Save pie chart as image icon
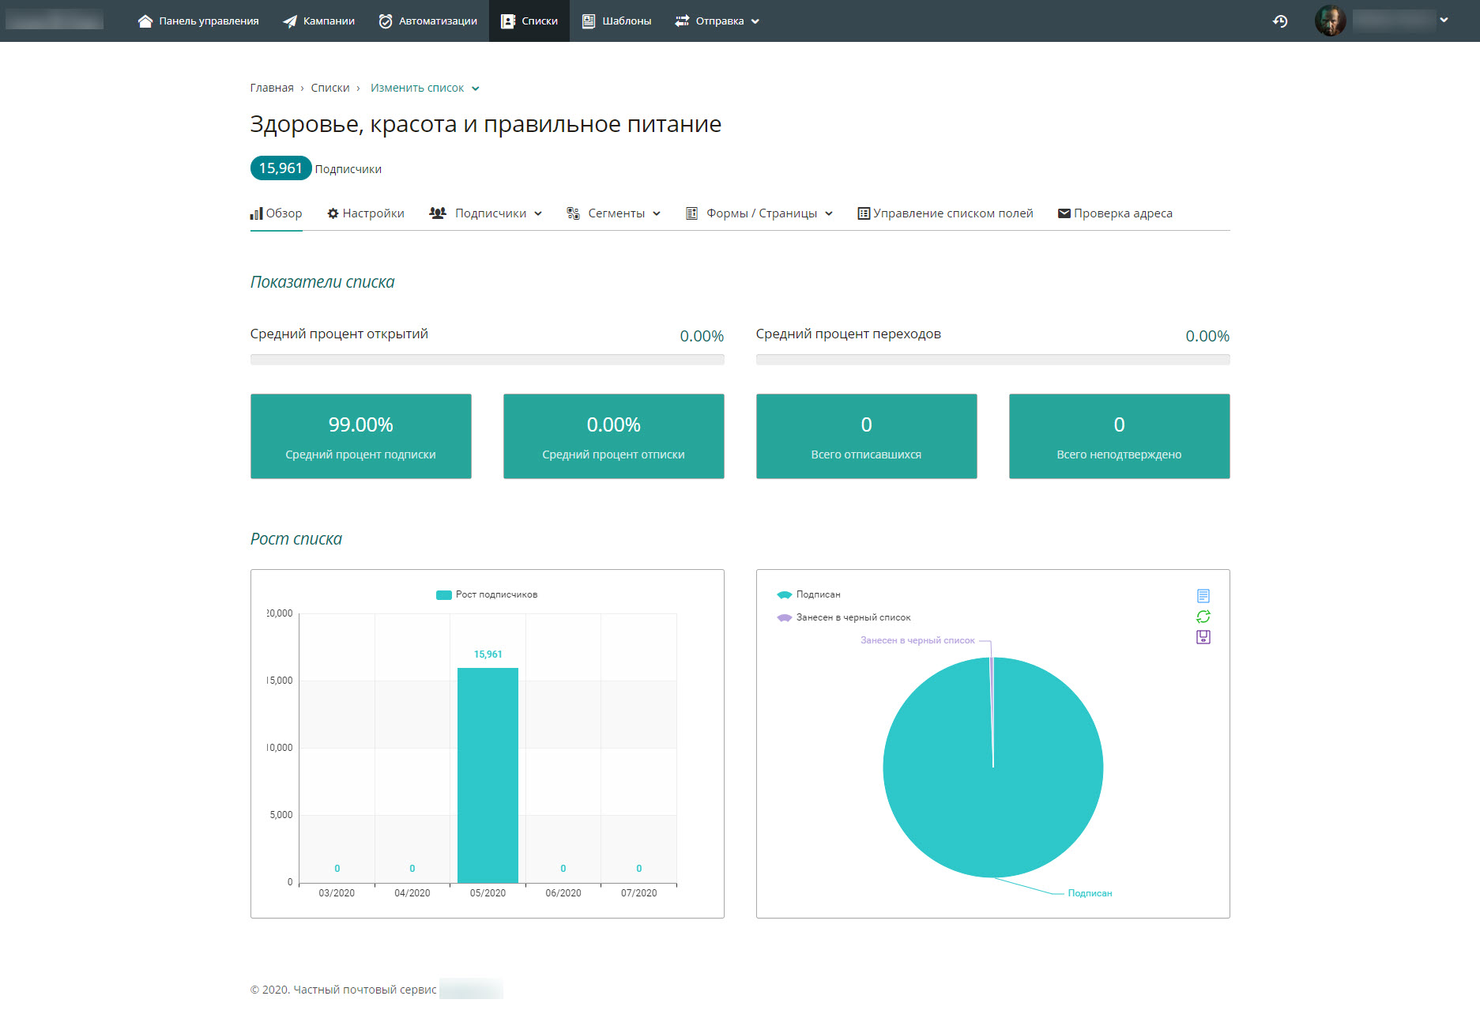The width and height of the screenshot is (1480, 1026). coord(1203,637)
